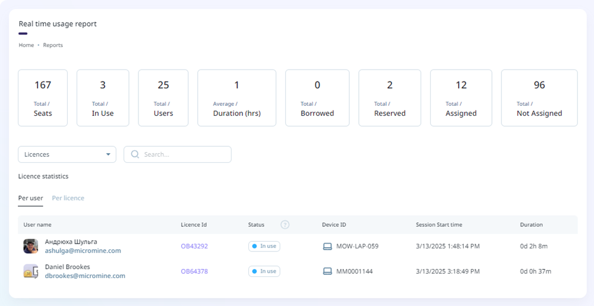Click Daniel Brookes's avatar image
This screenshot has height=306, width=594.
(31, 272)
